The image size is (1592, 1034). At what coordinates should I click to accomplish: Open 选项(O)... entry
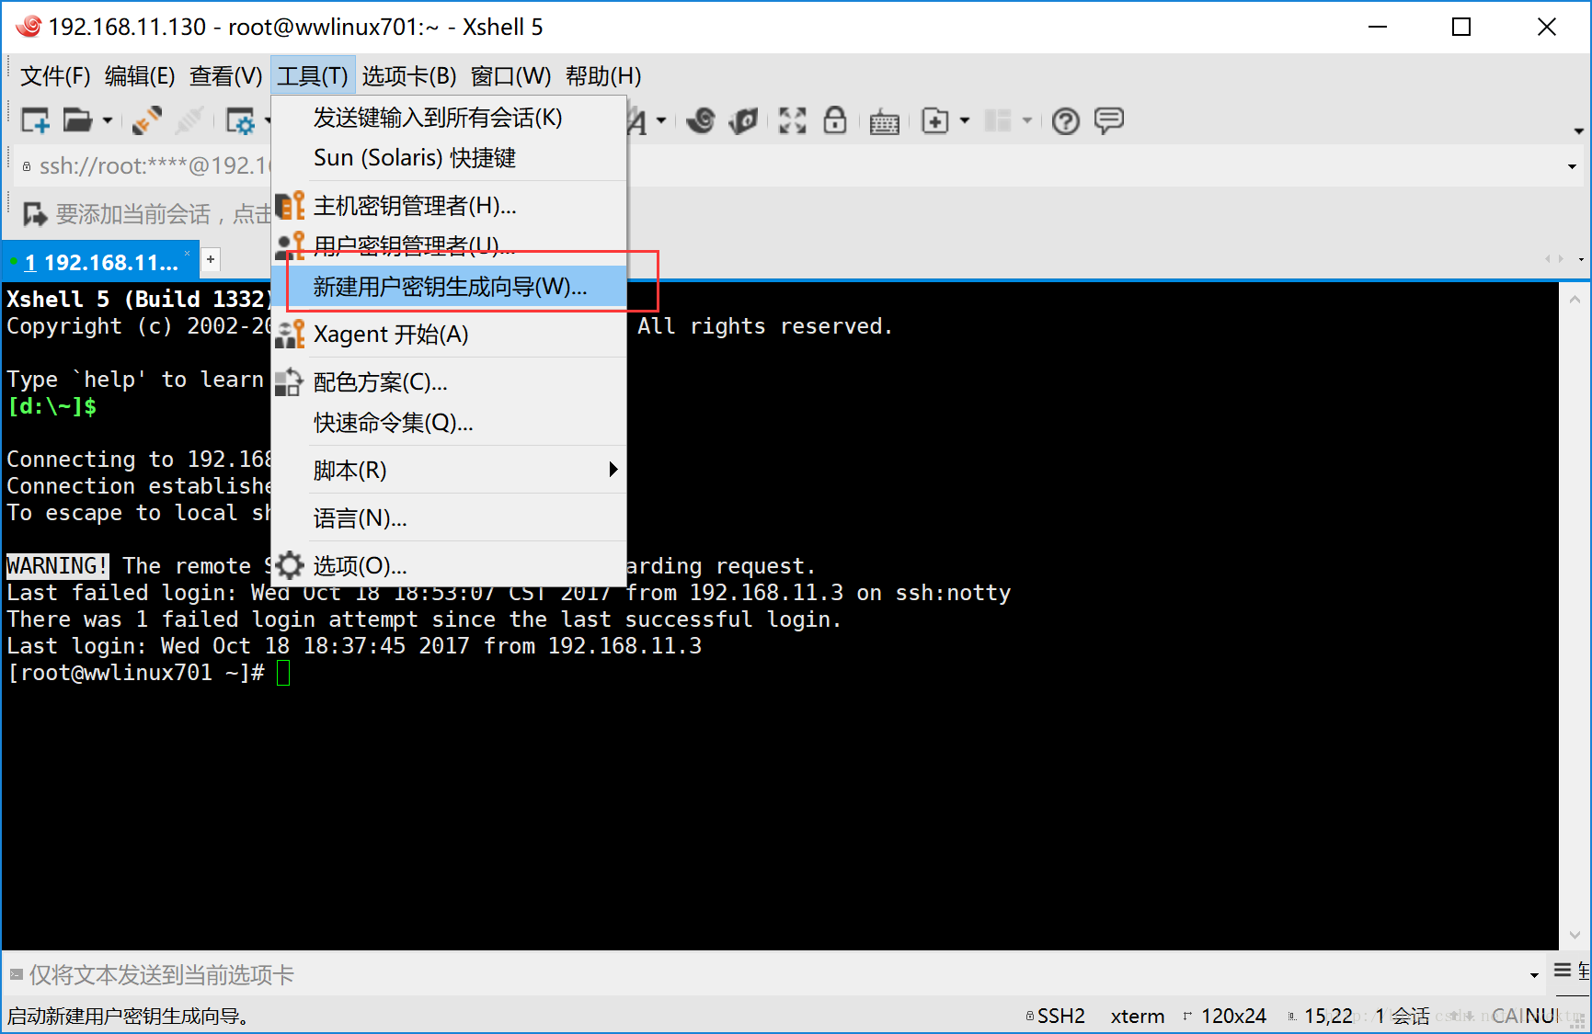(x=450, y=566)
